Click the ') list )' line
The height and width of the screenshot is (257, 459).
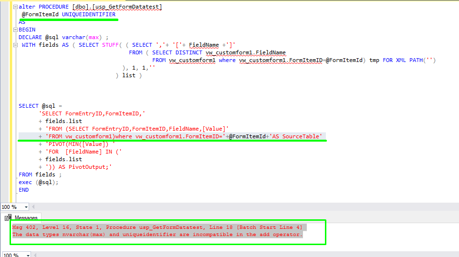[x=129, y=75]
